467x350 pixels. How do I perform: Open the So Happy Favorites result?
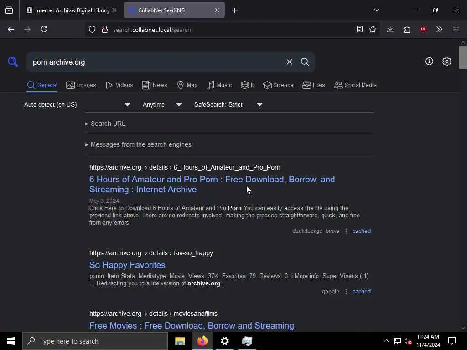click(127, 265)
